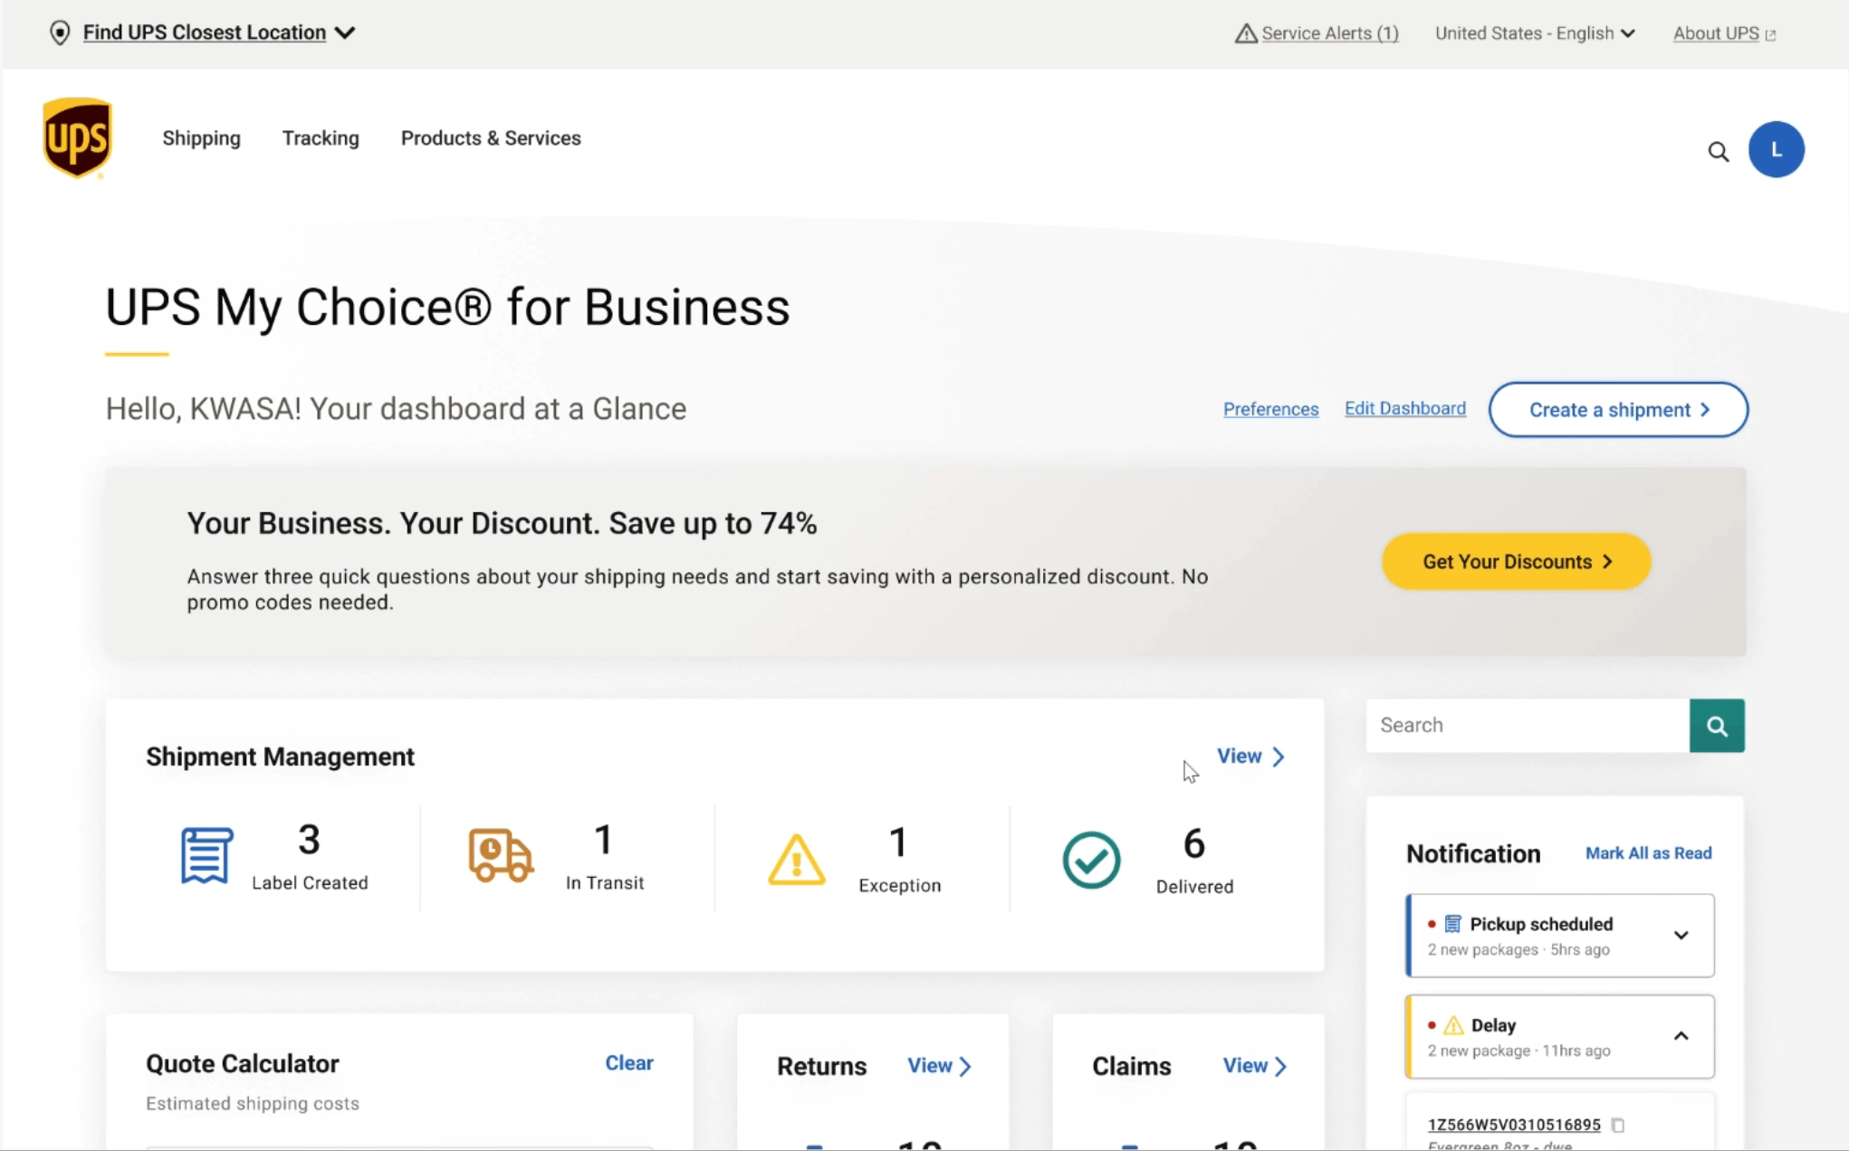Click the In Transit truck icon

(500, 854)
